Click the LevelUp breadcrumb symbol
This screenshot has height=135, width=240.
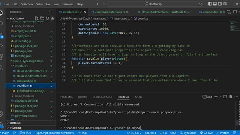141,18
